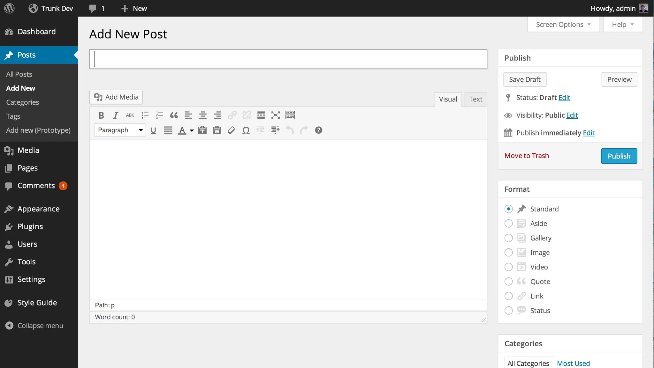Toggle the kitchen sink toolbar row
Image resolution: width=654 pixels, height=368 pixels.
290,115
